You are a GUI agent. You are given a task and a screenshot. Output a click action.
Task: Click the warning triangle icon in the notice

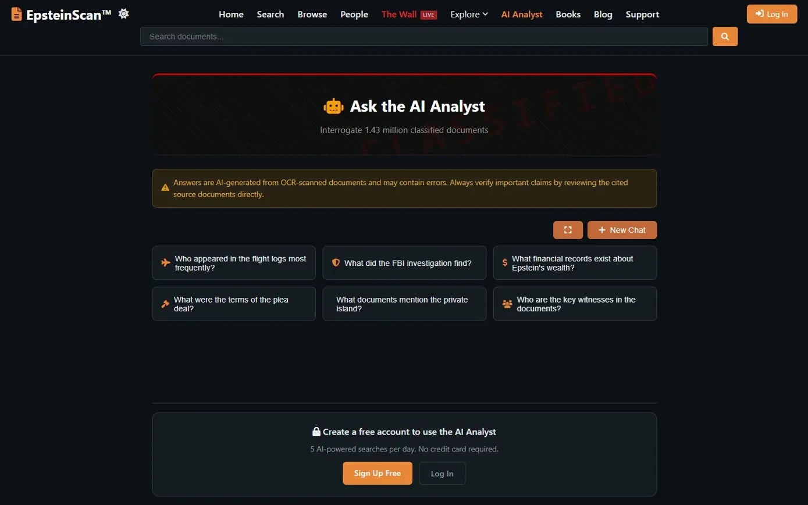(165, 187)
